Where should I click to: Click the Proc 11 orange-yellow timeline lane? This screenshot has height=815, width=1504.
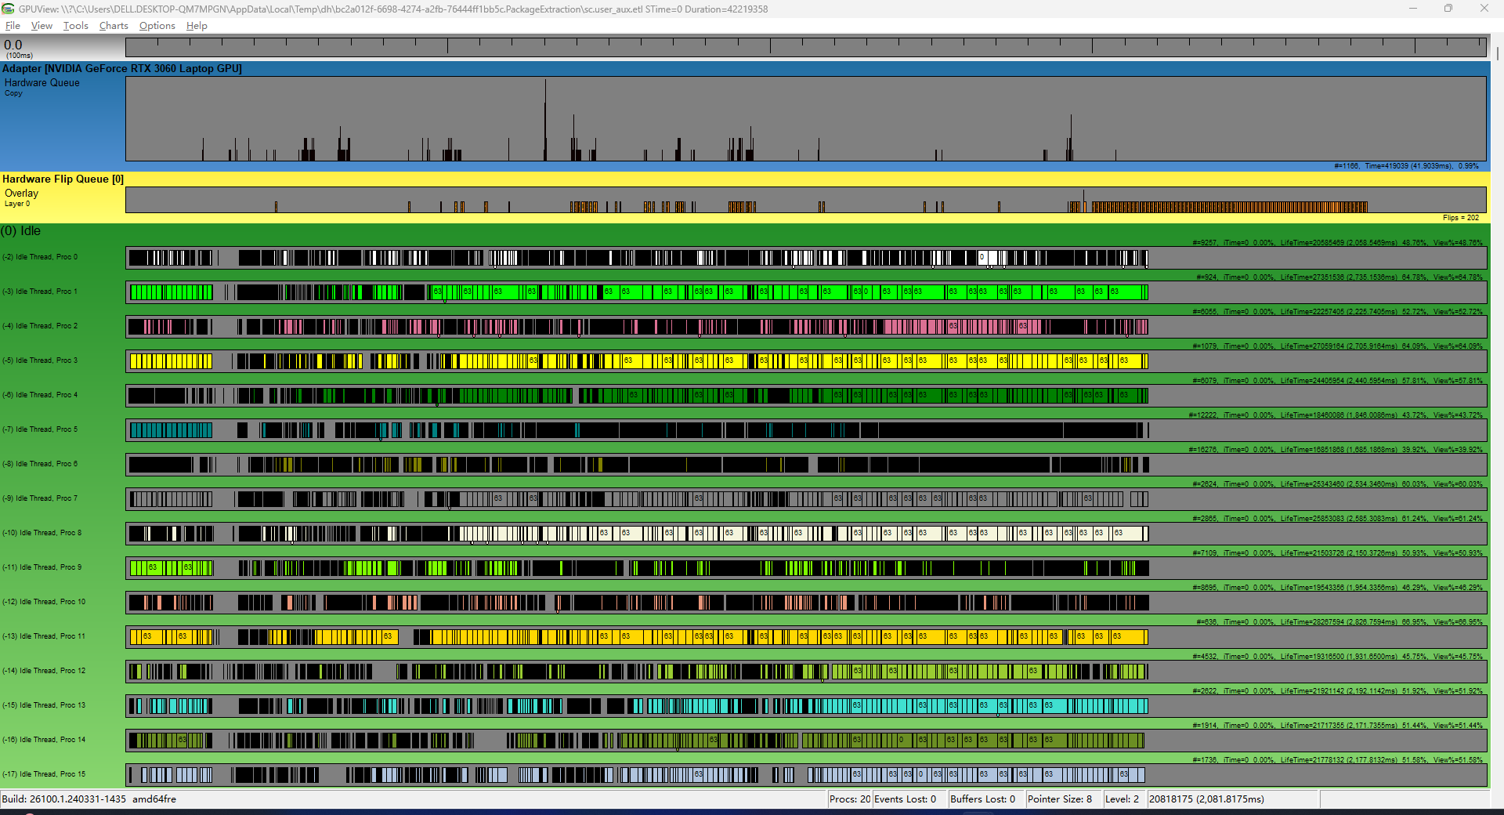(806, 637)
